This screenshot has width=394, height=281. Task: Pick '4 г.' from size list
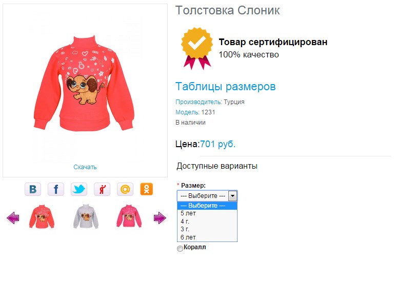[x=207, y=222]
